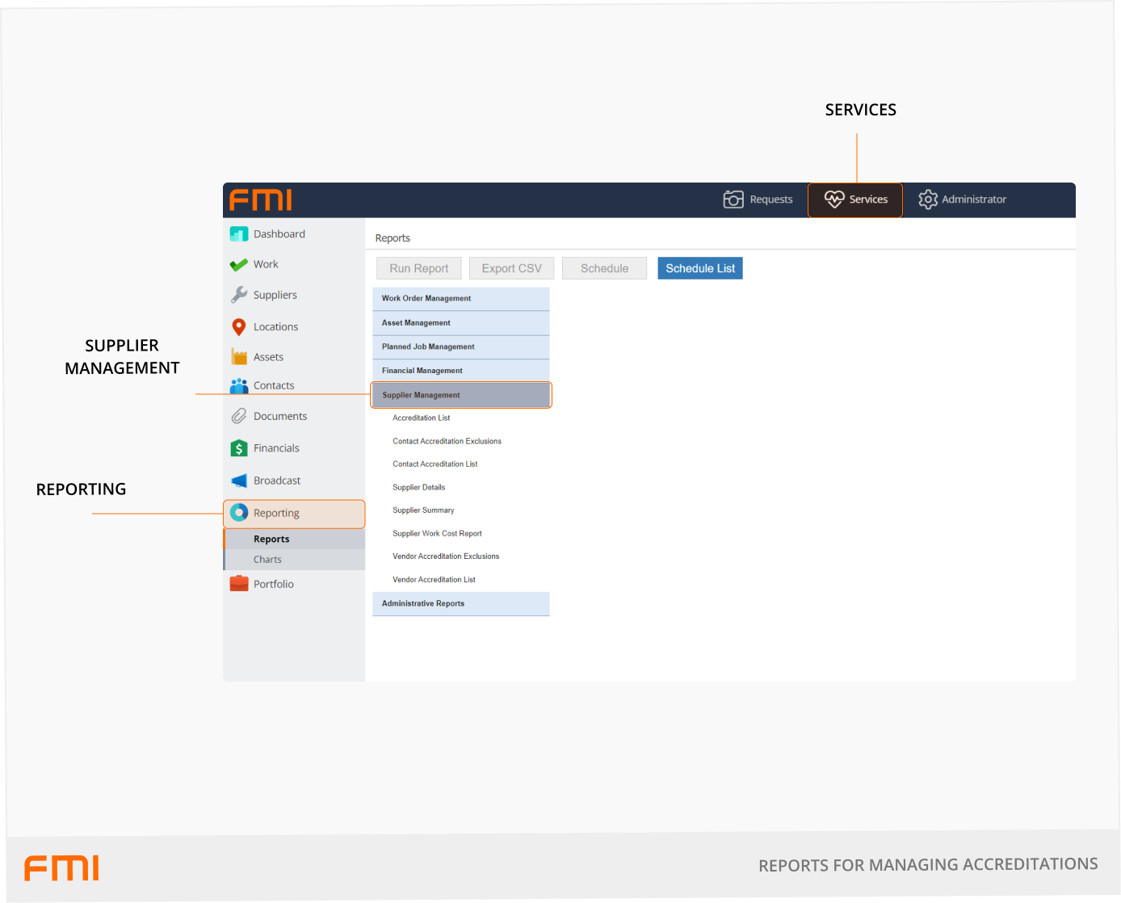Select the Broadcast megaphone icon

pos(239,481)
